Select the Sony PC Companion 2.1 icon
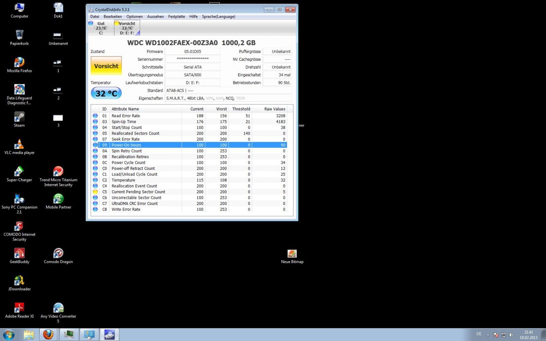This screenshot has height=341, width=546. (19, 204)
